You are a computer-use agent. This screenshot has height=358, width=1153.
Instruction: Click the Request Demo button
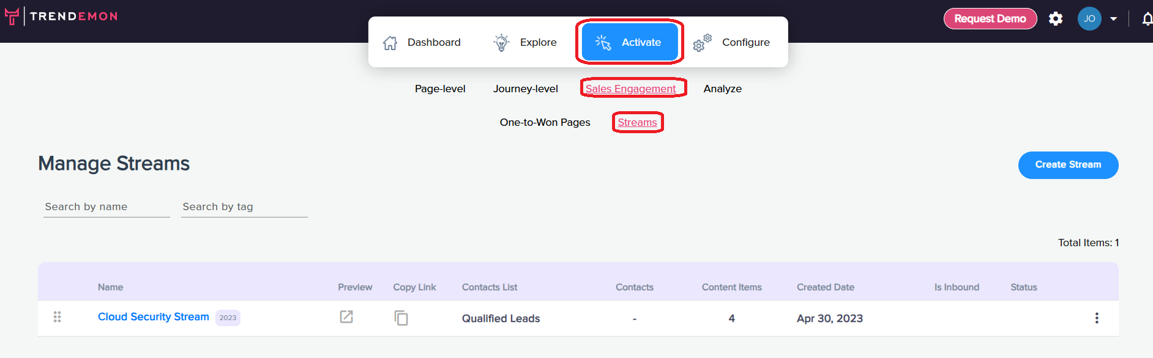tap(990, 18)
